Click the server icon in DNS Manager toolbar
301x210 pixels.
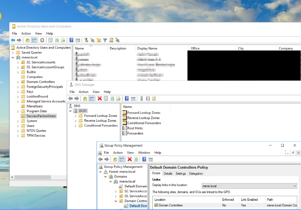point(141,98)
